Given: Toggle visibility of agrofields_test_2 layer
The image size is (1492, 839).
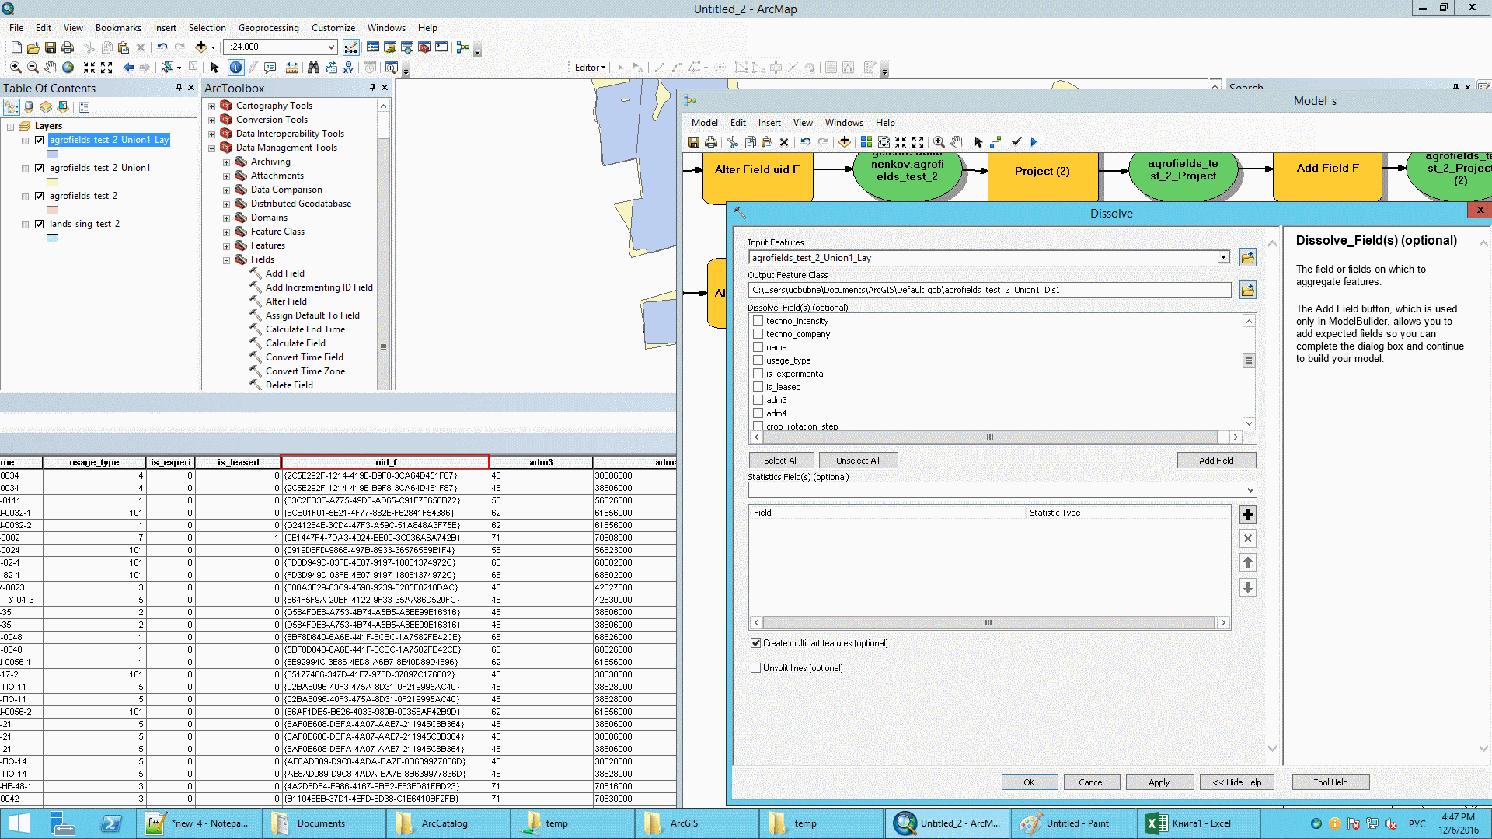Looking at the screenshot, I should [39, 196].
